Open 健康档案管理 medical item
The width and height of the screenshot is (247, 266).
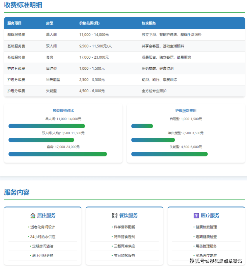point(206,227)
